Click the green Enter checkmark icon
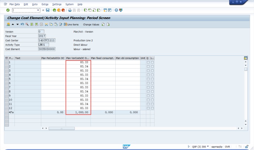The height and width of the screenshot is (150, 254). point(8,10)
